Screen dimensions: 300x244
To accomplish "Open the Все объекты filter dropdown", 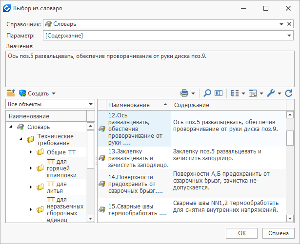I will tap(90, 104).
